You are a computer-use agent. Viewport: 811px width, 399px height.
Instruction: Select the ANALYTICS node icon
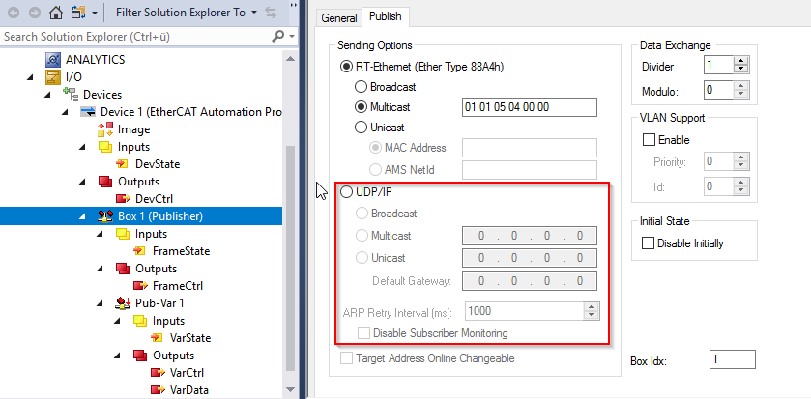(x=53, y=60)
